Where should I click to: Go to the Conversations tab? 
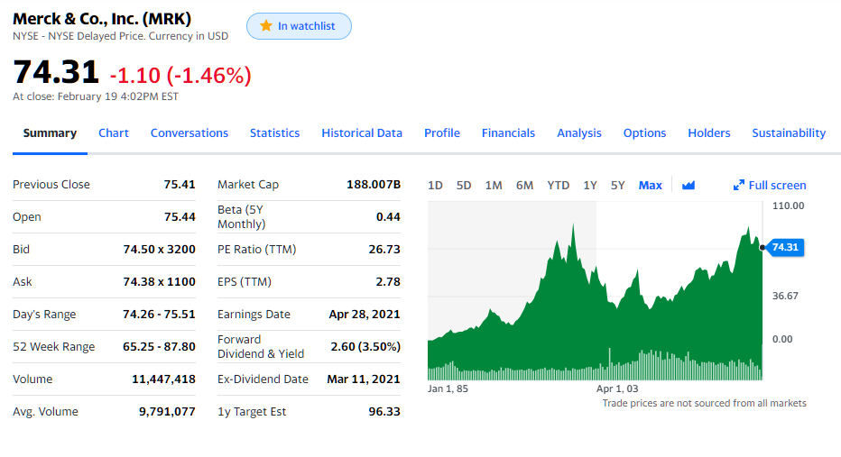[189, 133]
